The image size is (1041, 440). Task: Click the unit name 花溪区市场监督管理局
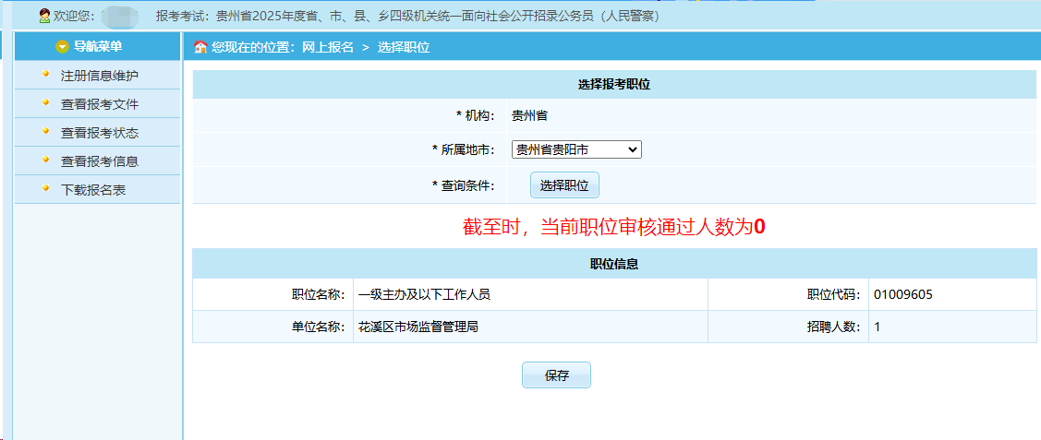point(418,327)
